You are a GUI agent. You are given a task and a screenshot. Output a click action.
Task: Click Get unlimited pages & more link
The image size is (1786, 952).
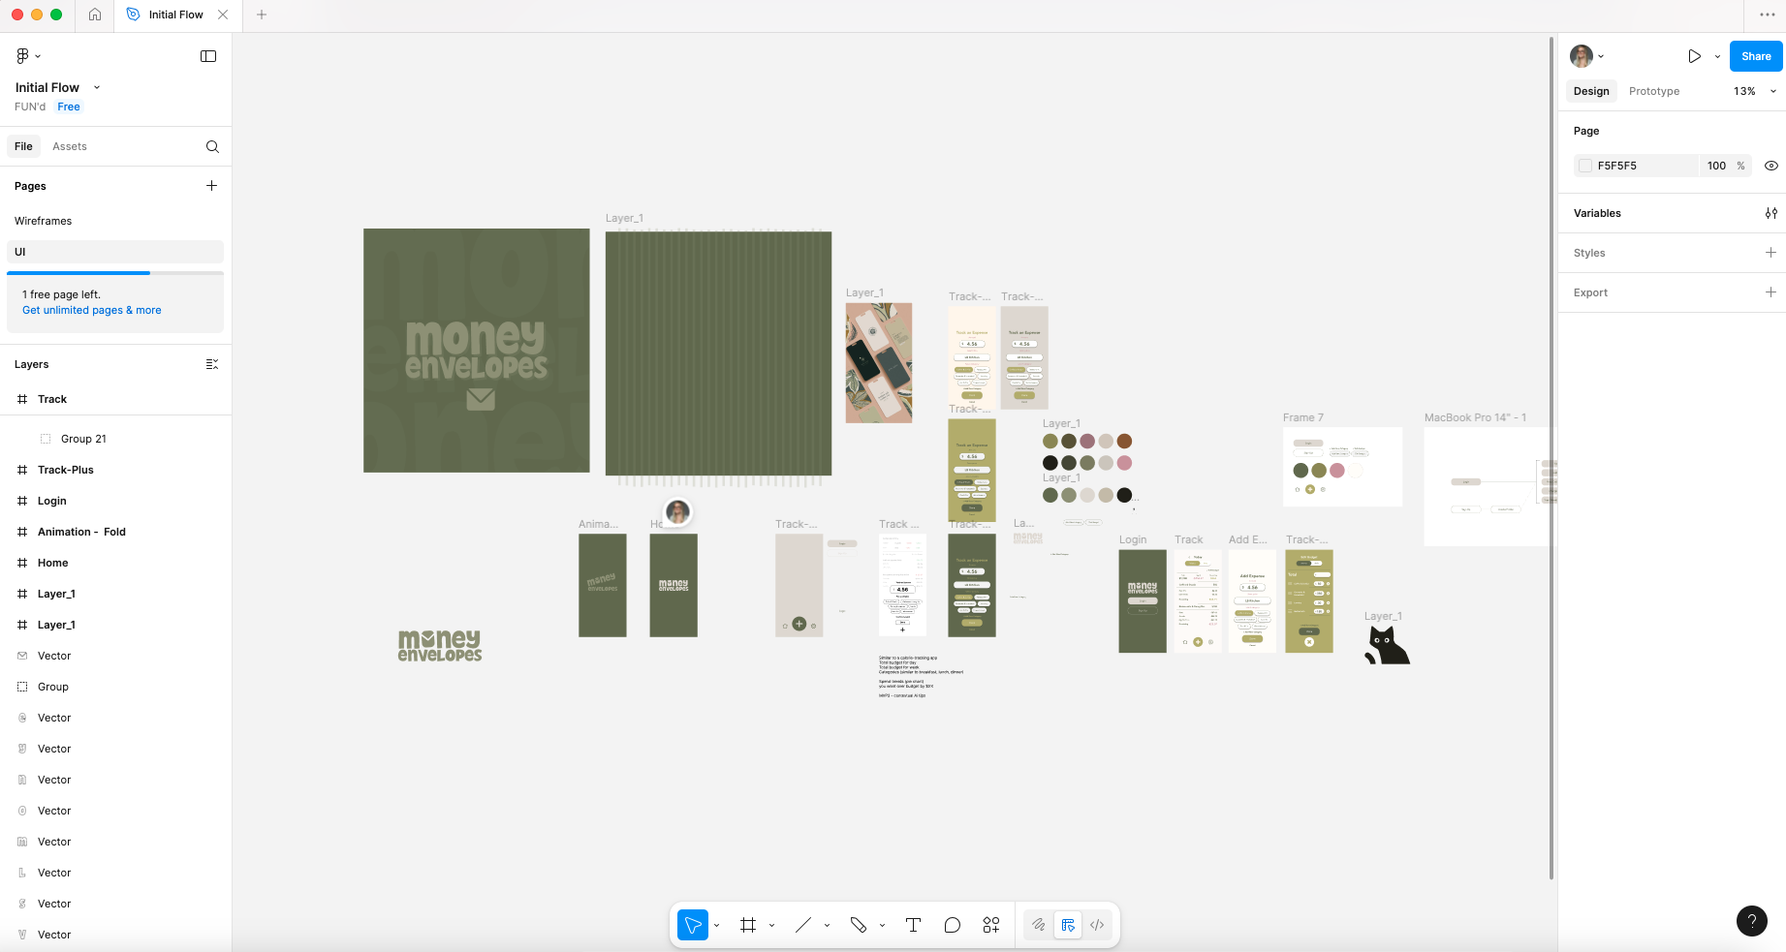(92, 310)
